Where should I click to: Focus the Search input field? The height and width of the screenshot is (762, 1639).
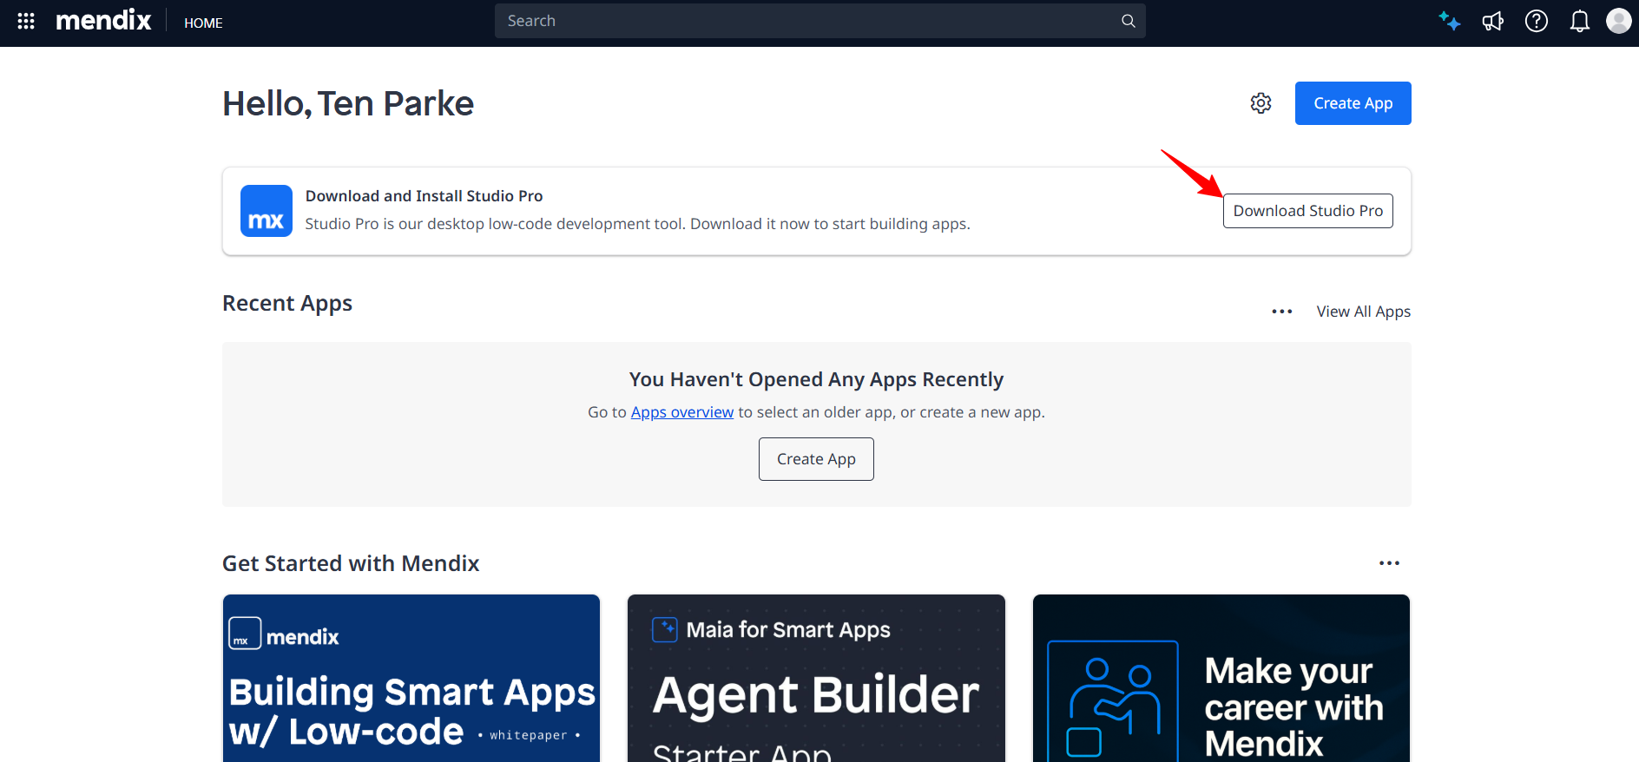click(x=820, y=21)
